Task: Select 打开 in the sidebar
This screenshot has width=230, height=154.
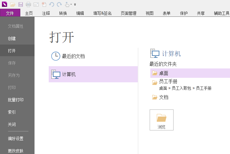Action: pyautogui.click(x=17, y=51)
